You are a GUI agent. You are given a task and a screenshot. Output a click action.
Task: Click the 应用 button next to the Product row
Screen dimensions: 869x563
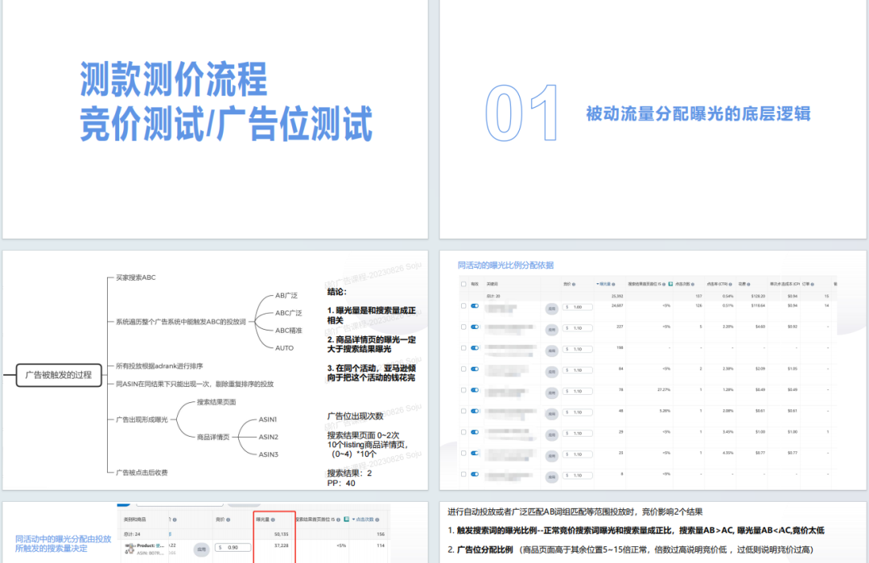point(202,548)
